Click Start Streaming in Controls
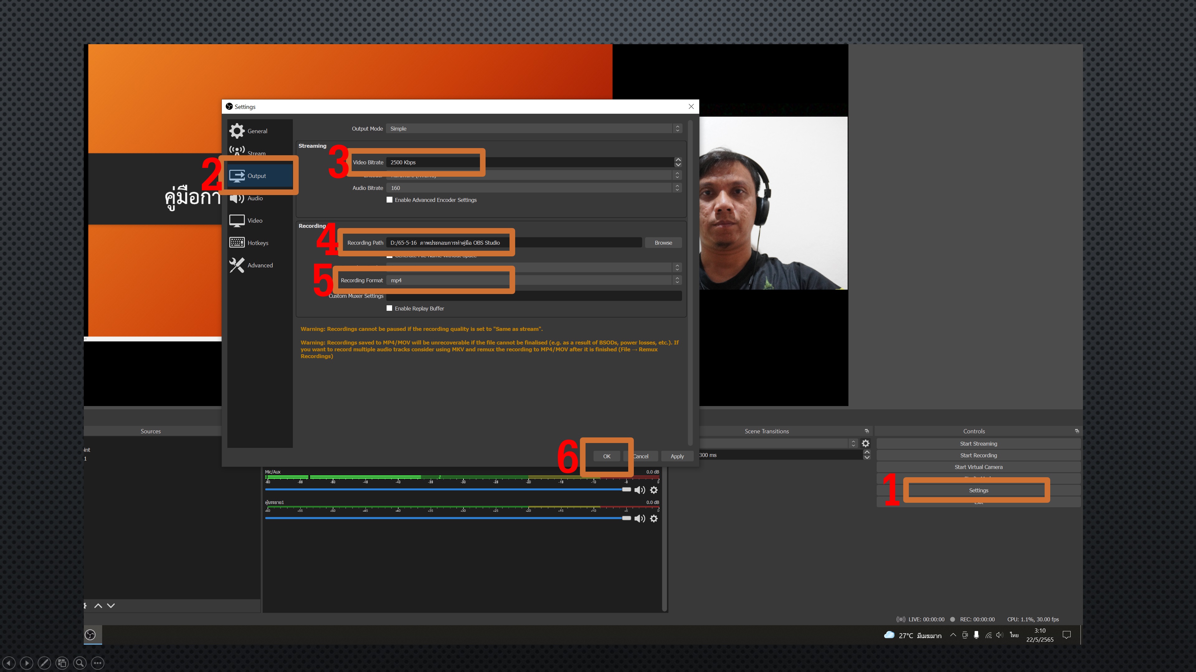Image resolution: width=1196 pixels, height=672 pixels. pos(978,444)
